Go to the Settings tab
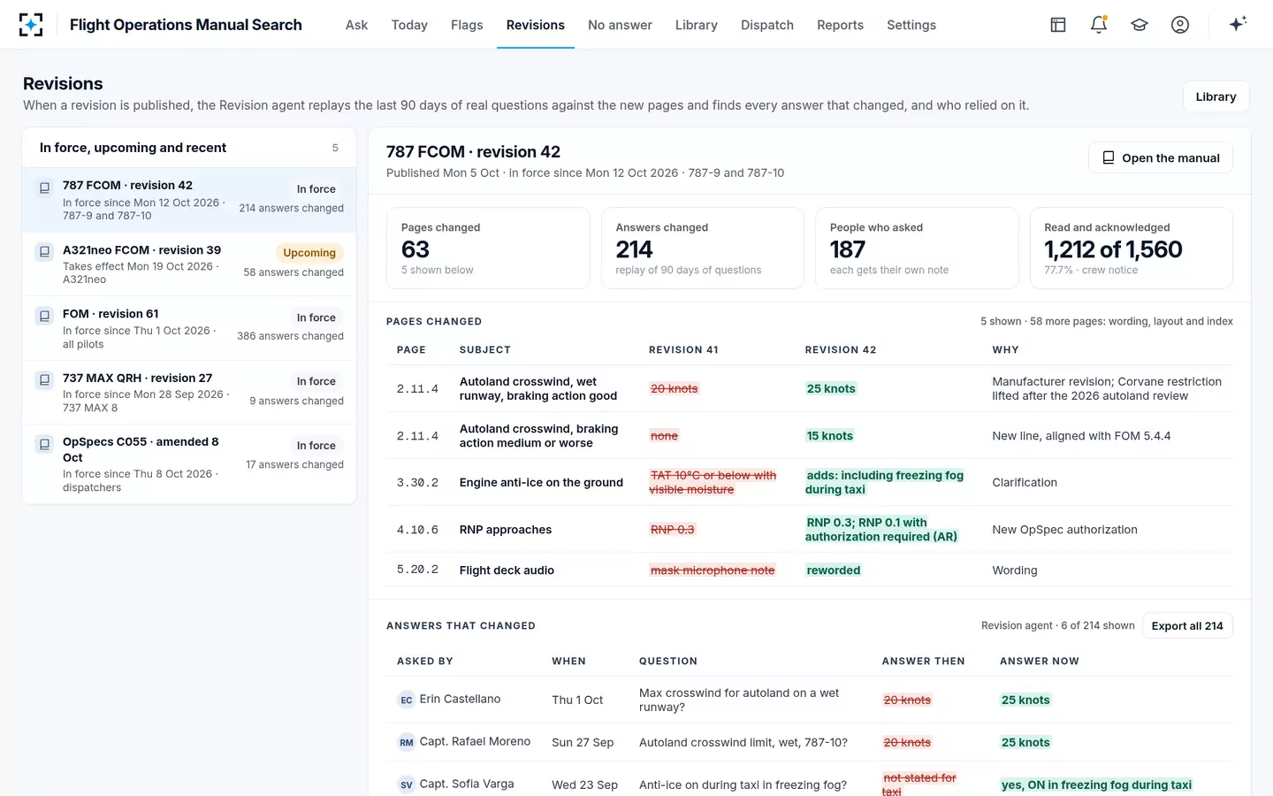Screen dimensions: 1273x796 [911, 25]
